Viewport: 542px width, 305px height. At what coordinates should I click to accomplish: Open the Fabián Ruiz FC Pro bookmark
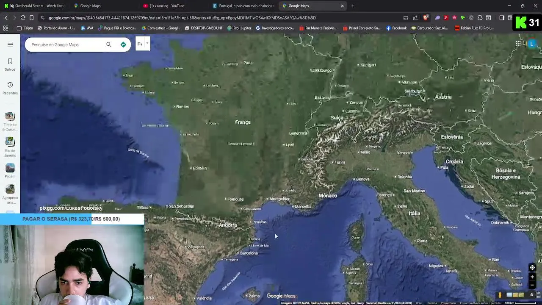pyautogui.click(x=474, y=28)
